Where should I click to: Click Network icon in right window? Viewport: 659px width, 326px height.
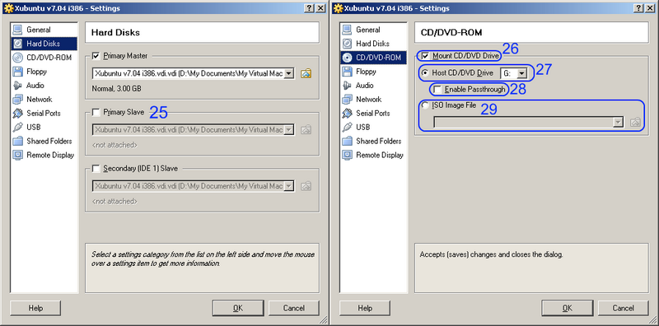click(x=347, y=100)
